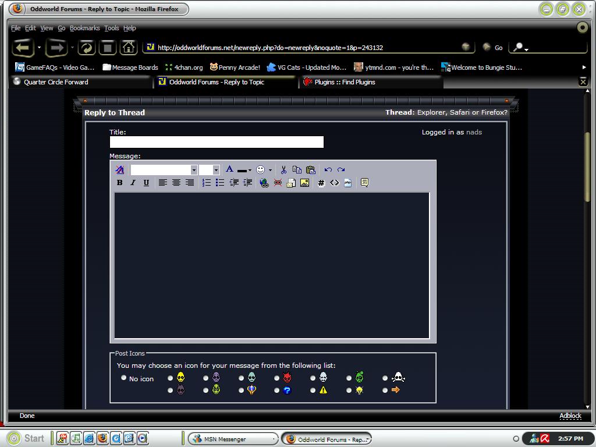Open the smilies dropdown menu
This screenshot has width=596, height=447.
click(269, 170)
